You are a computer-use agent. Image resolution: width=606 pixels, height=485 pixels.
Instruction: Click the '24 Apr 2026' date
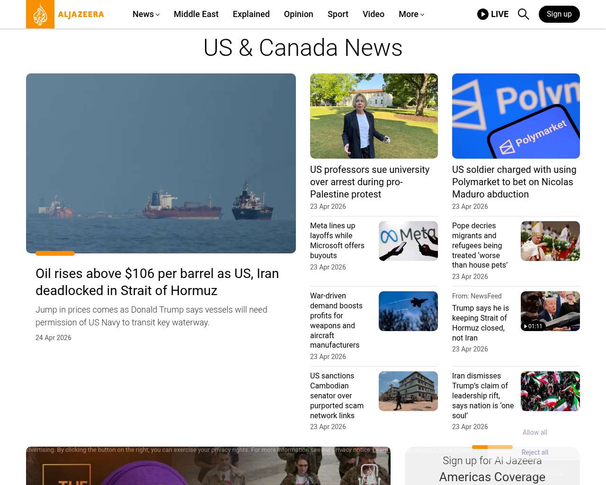pos(53,338)
